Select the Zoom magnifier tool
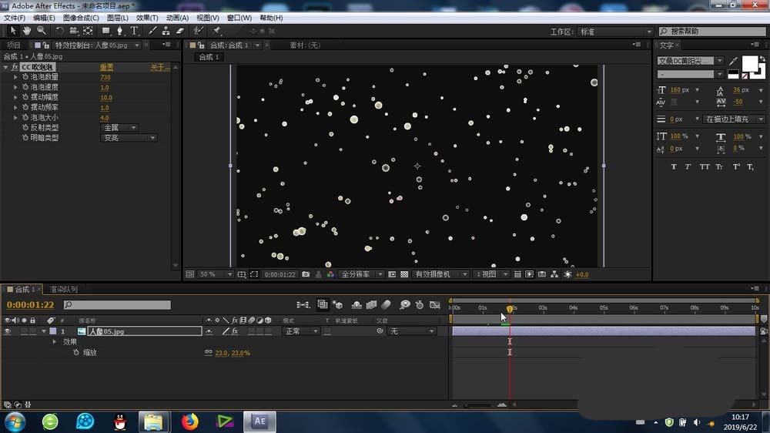Viewport: 770px width, 433px height. click(41, 31)
